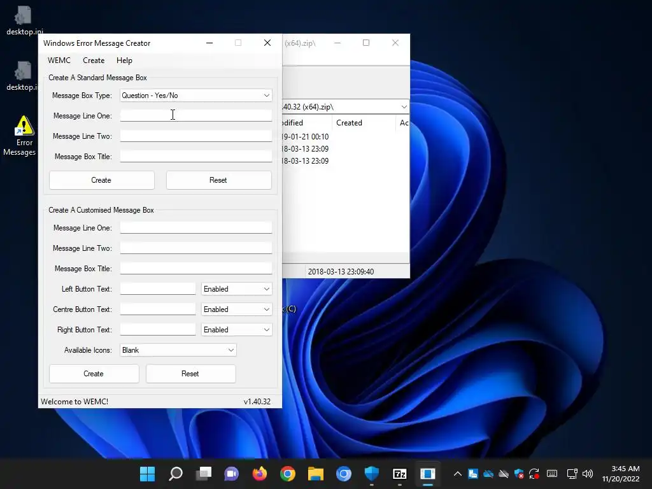Focus customised Message Line Two field
The width and height of the screenshot is (652, 489).
196,248
